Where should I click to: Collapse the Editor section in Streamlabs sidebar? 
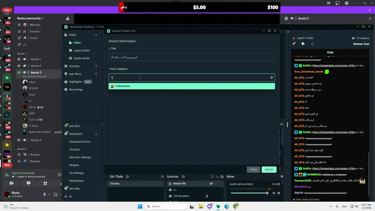96,35
